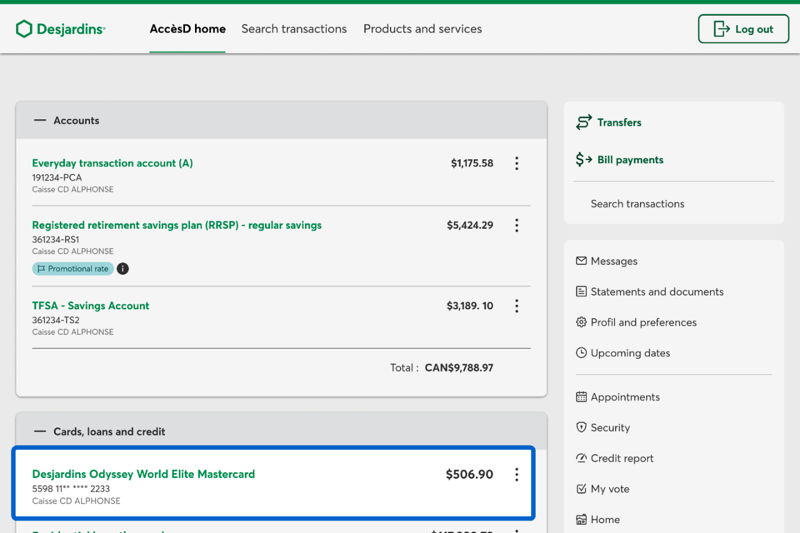
Task: Click account number 191234-PCA
Action: 57,177
